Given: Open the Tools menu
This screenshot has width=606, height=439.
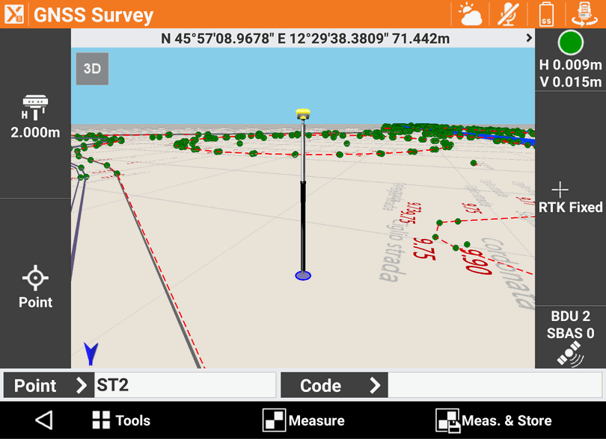Looking at the screenshot, I should 121,421.
